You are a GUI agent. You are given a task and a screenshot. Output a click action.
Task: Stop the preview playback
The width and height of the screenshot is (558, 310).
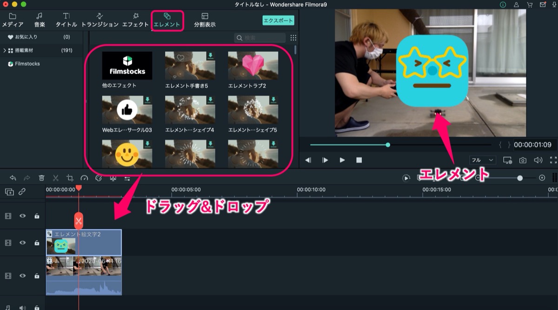(x=359, y=160)
